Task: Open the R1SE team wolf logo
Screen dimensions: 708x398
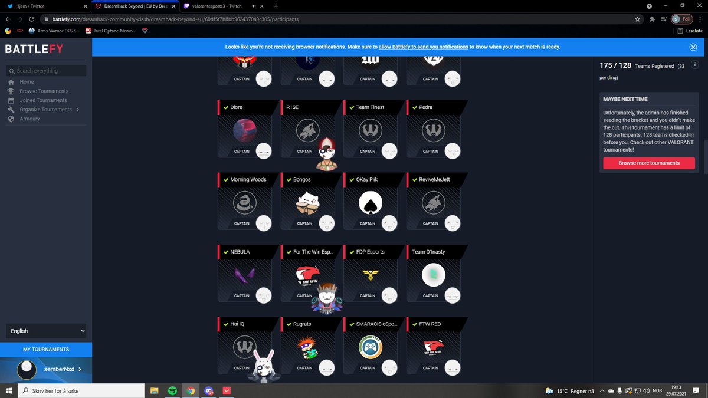Action: click(307, 130)
